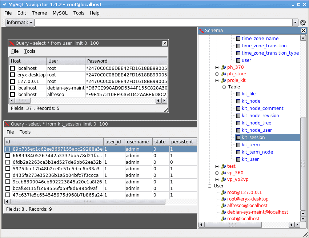Click database icon for ph_370

pyautogui.click(x=224, y=67)
